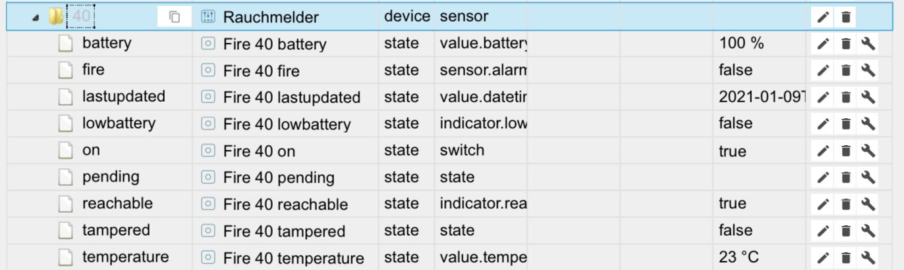Image resolution: width=904 pixels, height=270 pixels.
Task: Click the 100 % battery value cell
Action: (741, 44)
